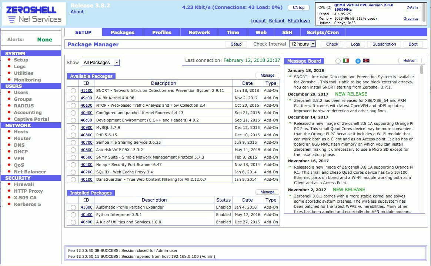
Task: Open package ID 40800 PHP link
Action: [x=86, y=135]
